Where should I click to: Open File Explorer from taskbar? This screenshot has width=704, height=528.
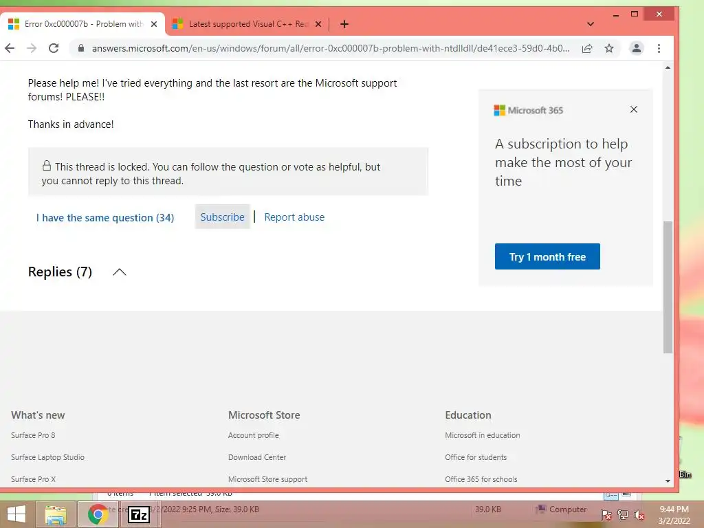click(x=56, y=514)
